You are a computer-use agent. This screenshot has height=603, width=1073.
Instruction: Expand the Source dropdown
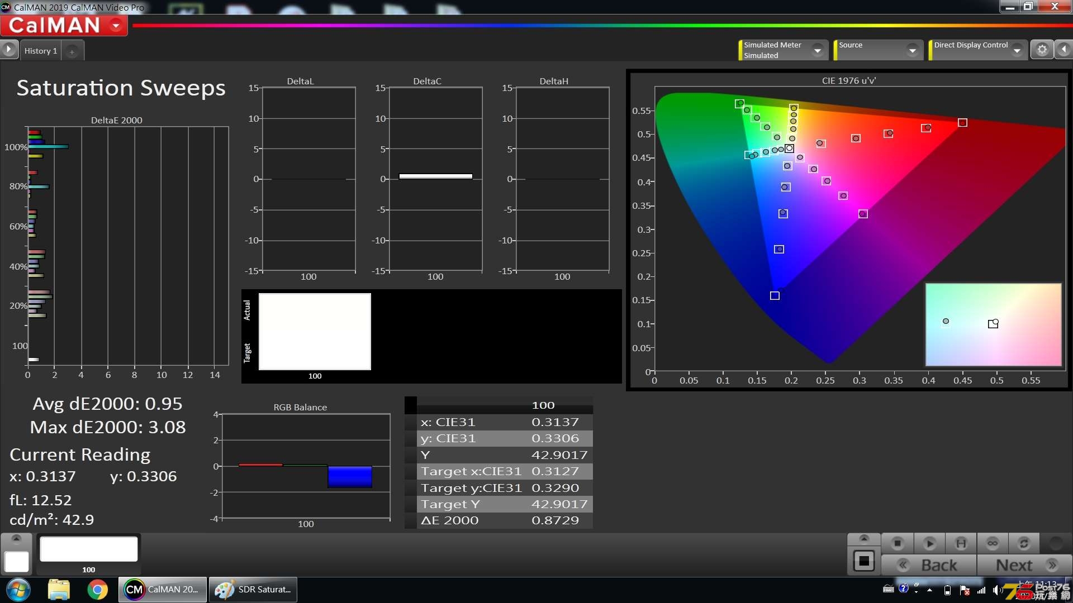click(x=912, y=50)
